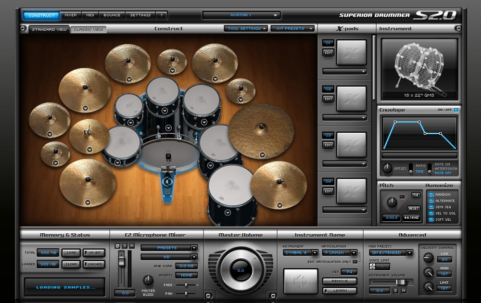Toggle the Note On/Aftertouch/Note Off switch
This screenshot has width=481, height=303.
click(x=430, y=169)
